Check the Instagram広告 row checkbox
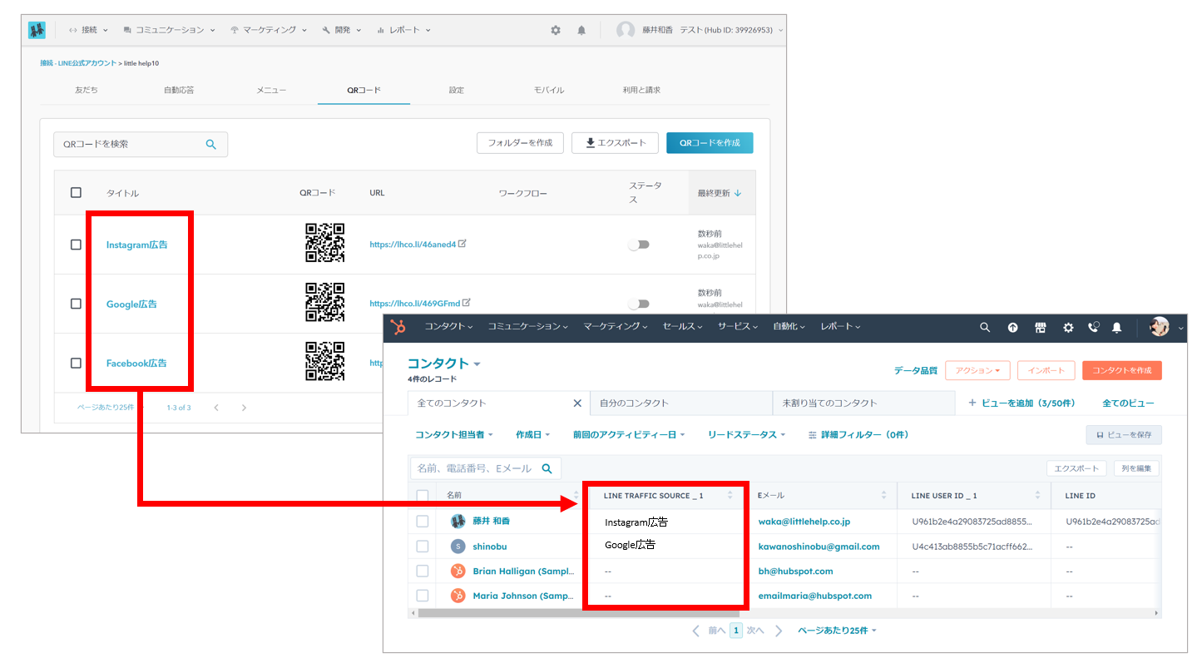1202x668 pixels. click(76, 245)
